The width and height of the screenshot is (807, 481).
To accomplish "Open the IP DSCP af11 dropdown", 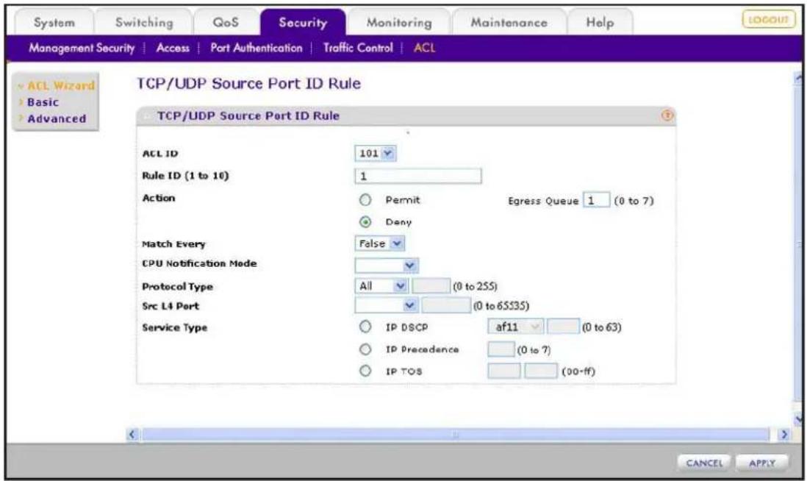I will click(x=515, y=327).
